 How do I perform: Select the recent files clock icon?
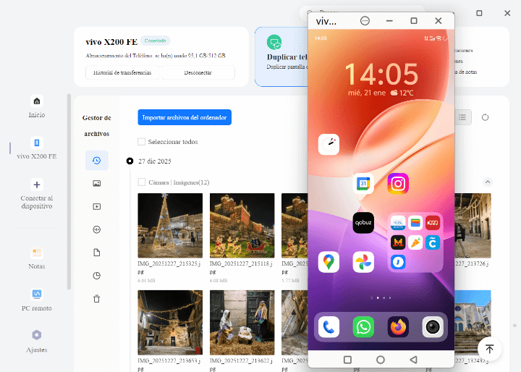[97, 161]
